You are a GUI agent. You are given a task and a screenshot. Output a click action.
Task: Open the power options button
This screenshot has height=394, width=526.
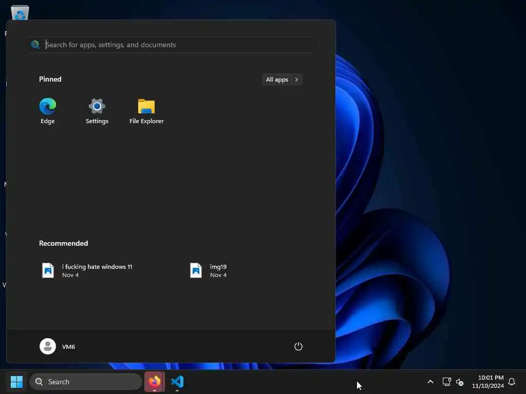(x=298, y=346)
